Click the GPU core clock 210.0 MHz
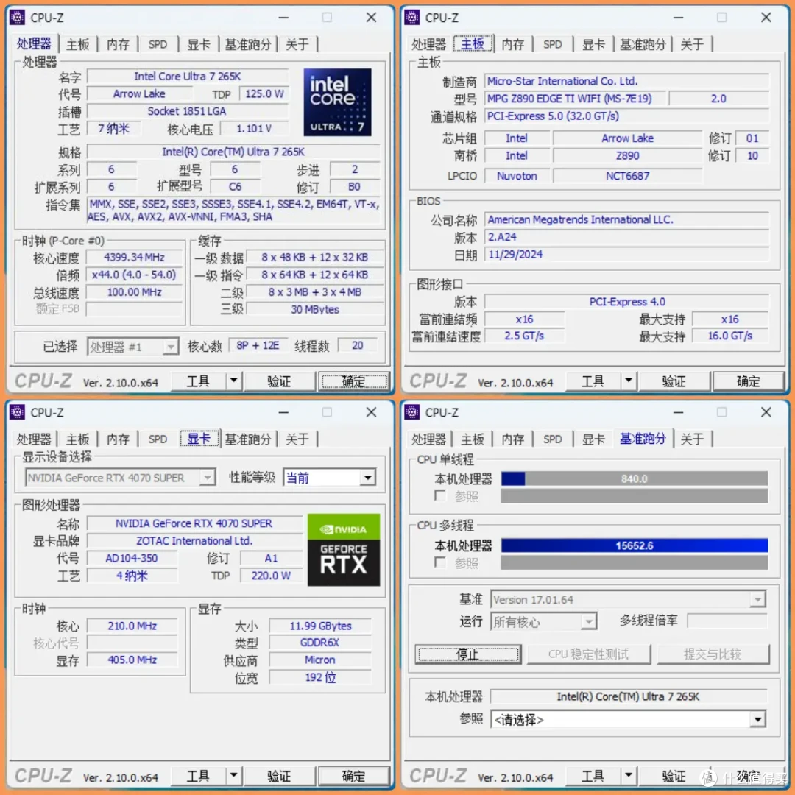Viewport: 795px width, 795px height. tap(132, 626)
